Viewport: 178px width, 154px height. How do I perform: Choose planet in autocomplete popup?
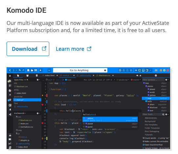coord(110,124)
